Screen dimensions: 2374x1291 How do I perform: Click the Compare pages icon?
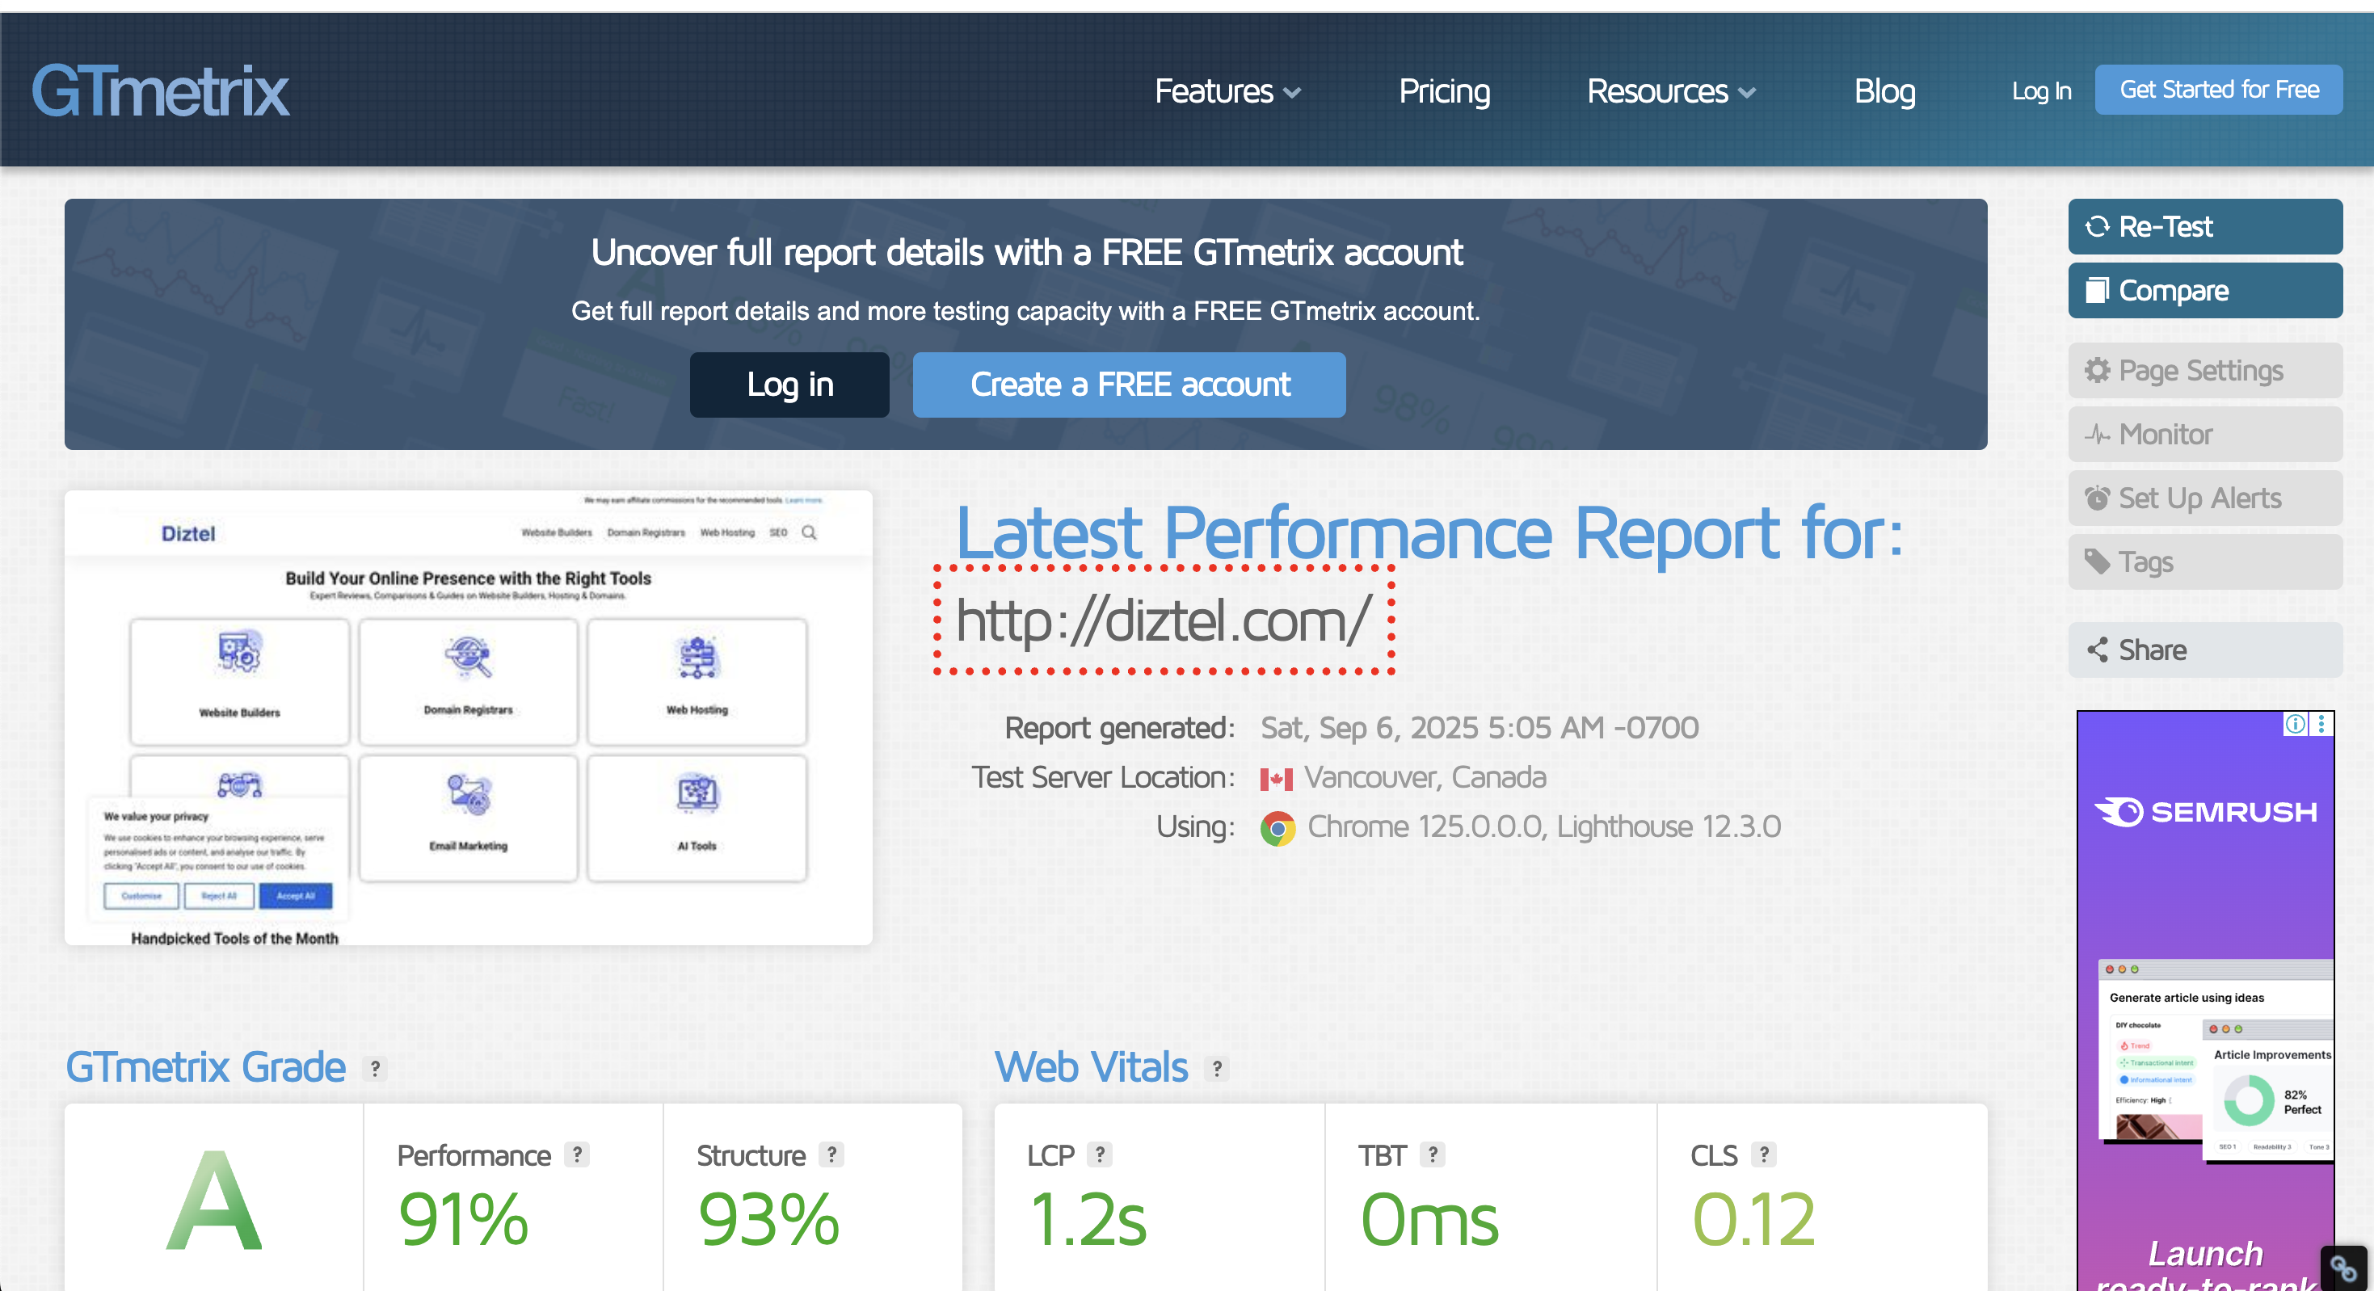2097,291
